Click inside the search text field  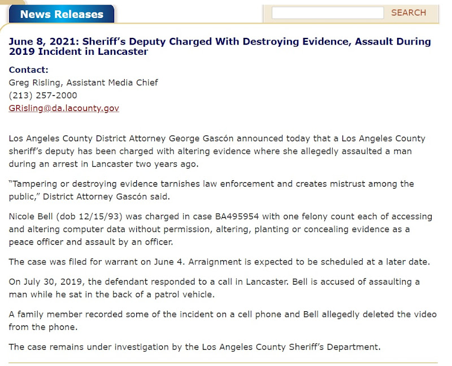coord(327,13)
